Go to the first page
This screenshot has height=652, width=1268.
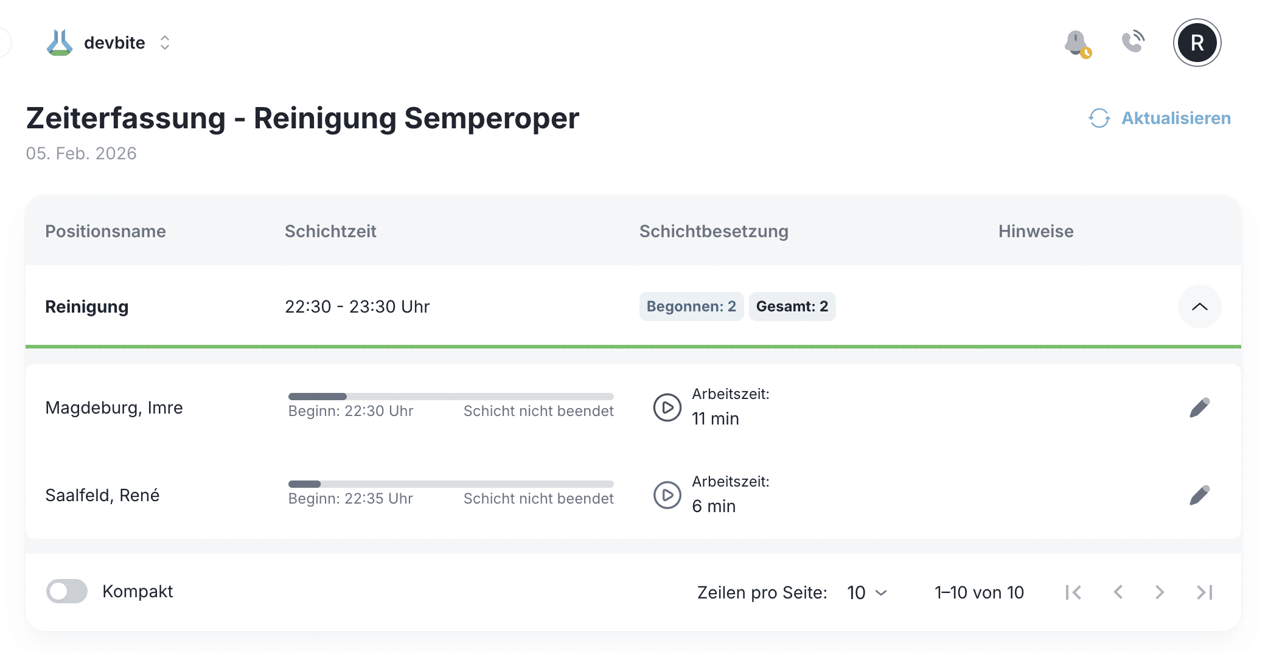1073,592
